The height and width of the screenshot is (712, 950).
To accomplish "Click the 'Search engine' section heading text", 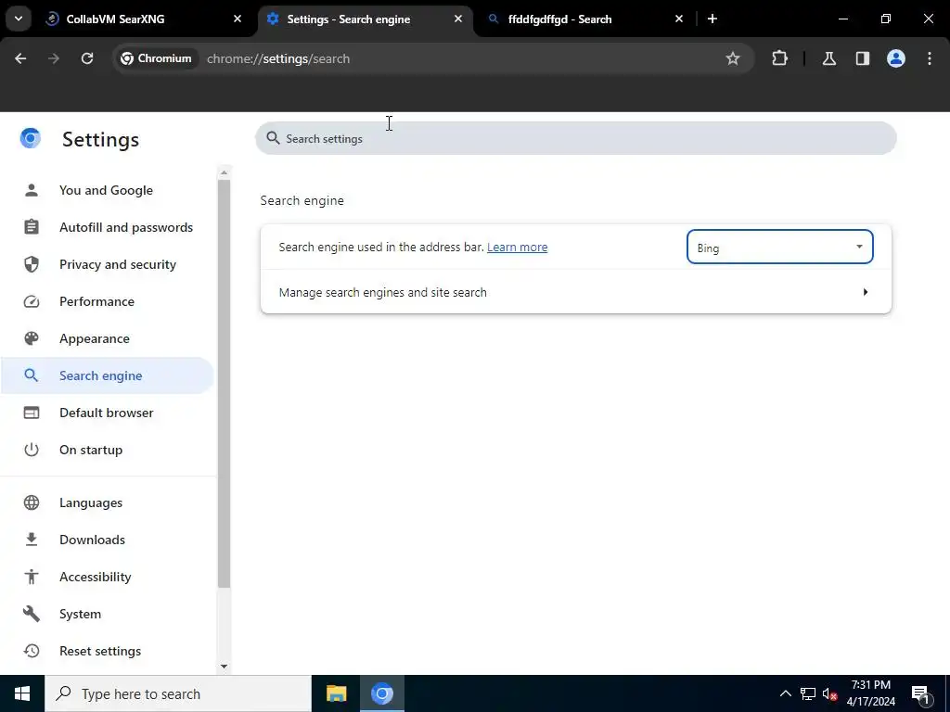I will pyautogui.click(x=302, y=200).
